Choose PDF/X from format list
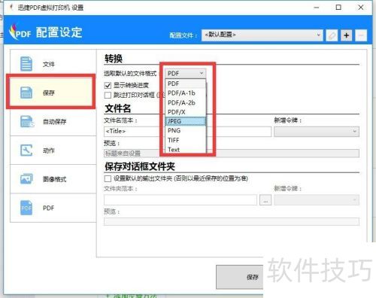The height and width of the screenshot is (298, 376). coord(186,112)
